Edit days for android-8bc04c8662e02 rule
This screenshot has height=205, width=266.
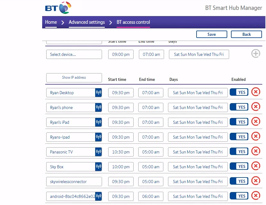coord(198,196)
